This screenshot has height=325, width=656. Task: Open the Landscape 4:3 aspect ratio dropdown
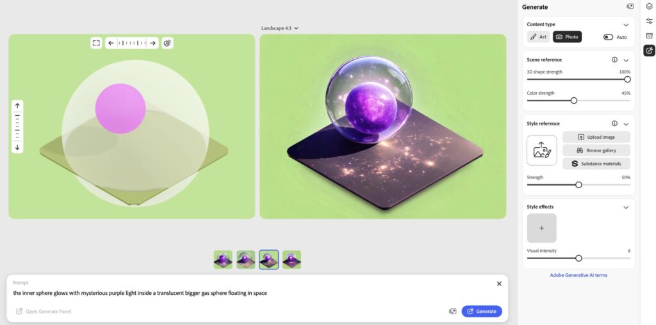point(279,28)
